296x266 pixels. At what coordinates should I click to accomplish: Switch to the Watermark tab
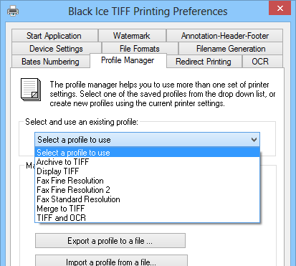132,36
